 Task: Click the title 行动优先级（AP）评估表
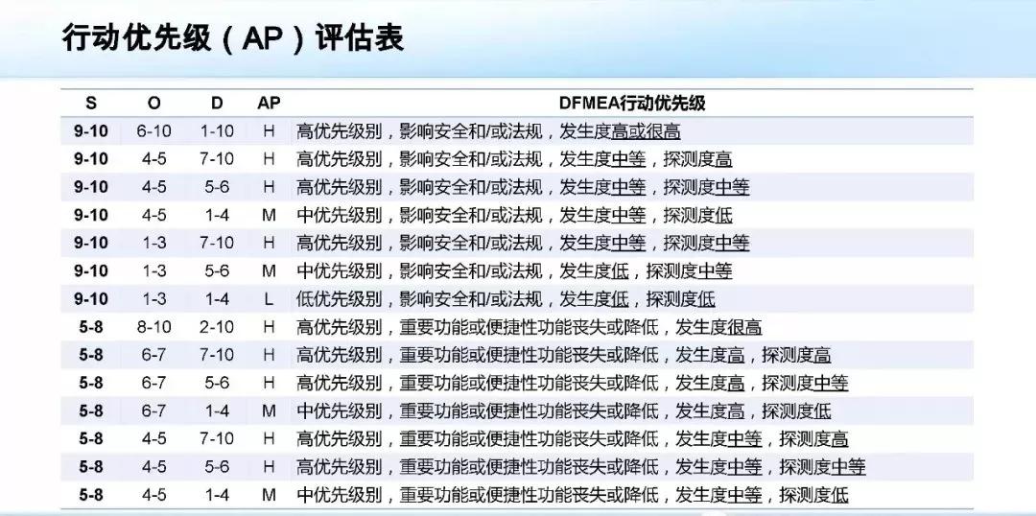(x=232, y=39)
